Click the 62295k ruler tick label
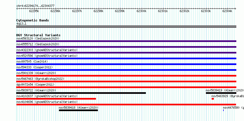The height and width of the screenshot is (121, 244). pos(34,11)
